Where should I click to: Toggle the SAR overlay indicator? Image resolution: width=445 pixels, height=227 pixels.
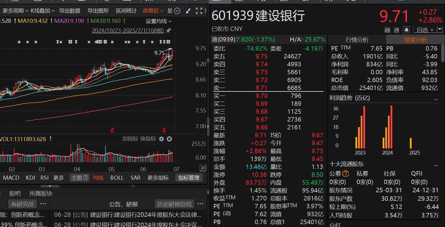click(x=135, y=177)
